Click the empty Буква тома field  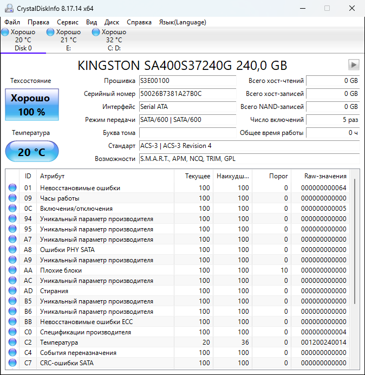tap(187, 132)
